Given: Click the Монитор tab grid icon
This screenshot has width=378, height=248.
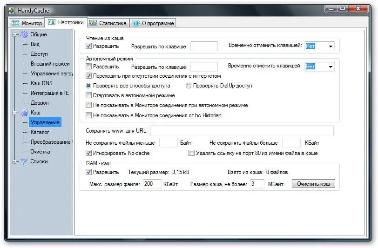Looking at the screenshot, I should pos(15,23).
